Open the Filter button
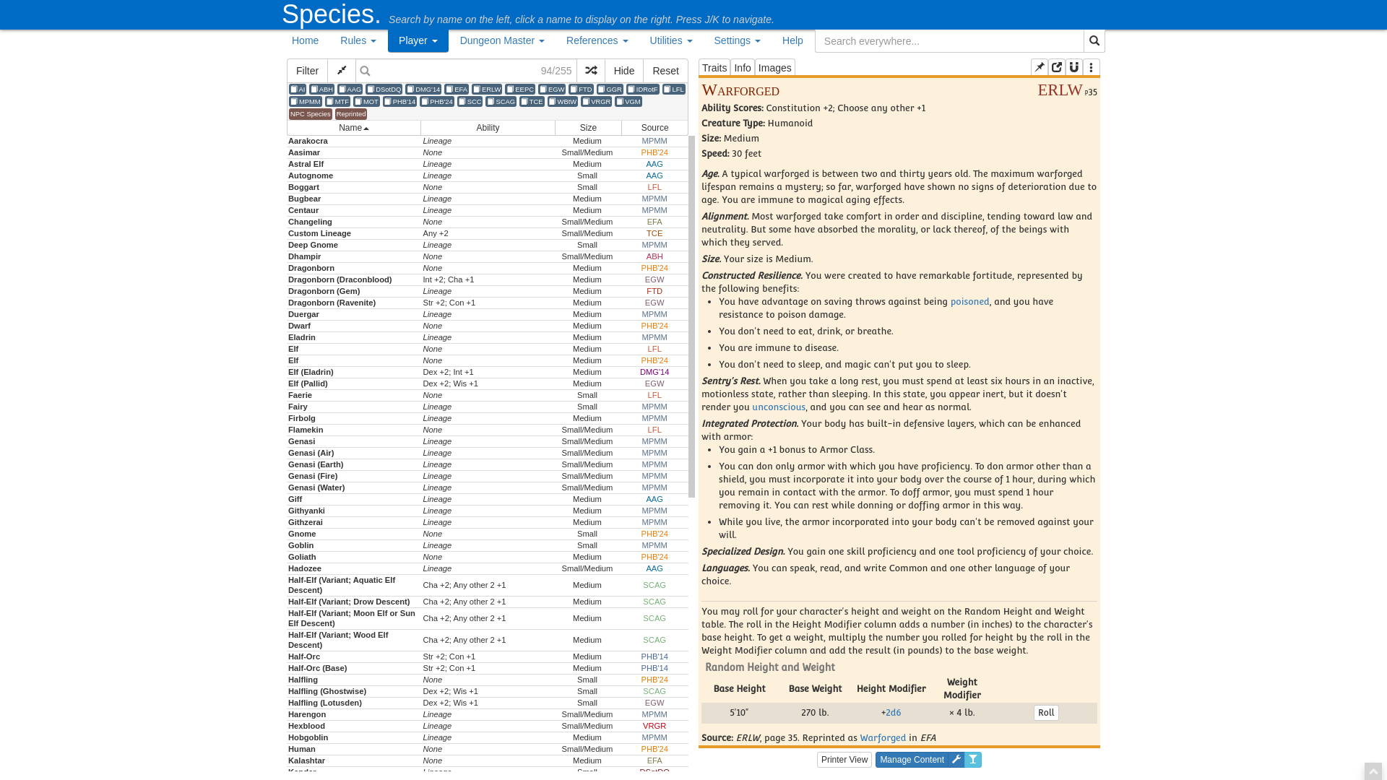The width and height of the screenshot is (1387, 780). click(307, 71)
